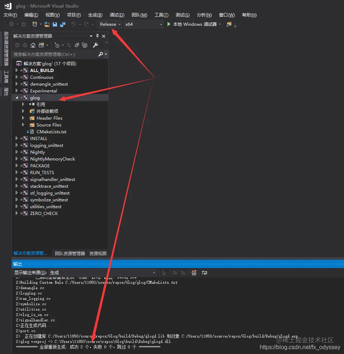Click the Save All icon
Image resolution: width=344 pixels, height=354 pixels.
tap(63, 24)
